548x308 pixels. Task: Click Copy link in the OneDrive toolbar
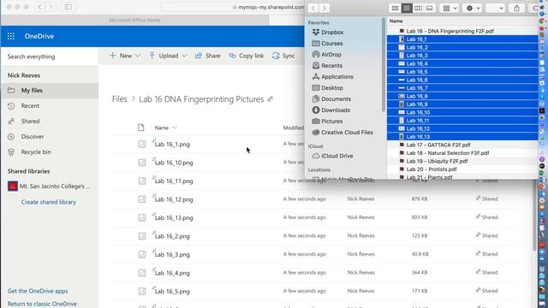point(247,56)
